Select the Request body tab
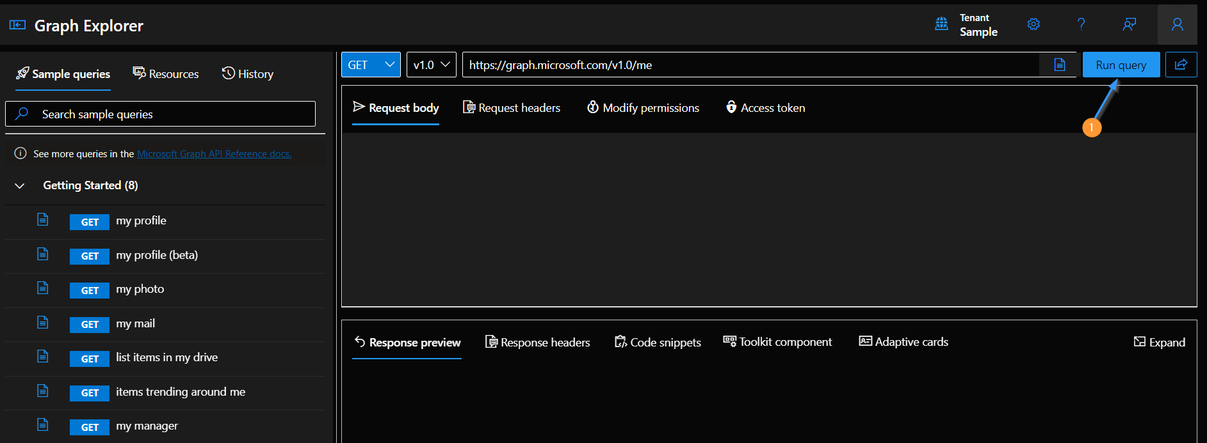This screenshot has height=443, width=1207. pyautogui.click(x=396, y=108)
